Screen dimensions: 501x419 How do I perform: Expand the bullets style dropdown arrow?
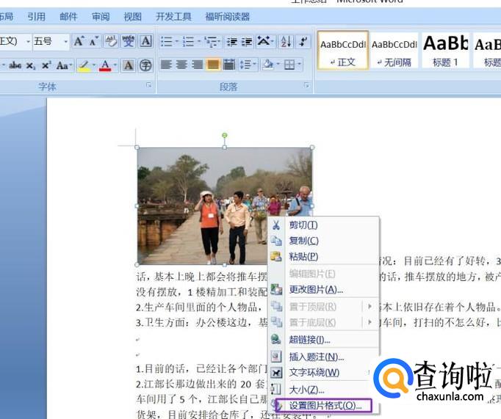[x=177, y=42]
